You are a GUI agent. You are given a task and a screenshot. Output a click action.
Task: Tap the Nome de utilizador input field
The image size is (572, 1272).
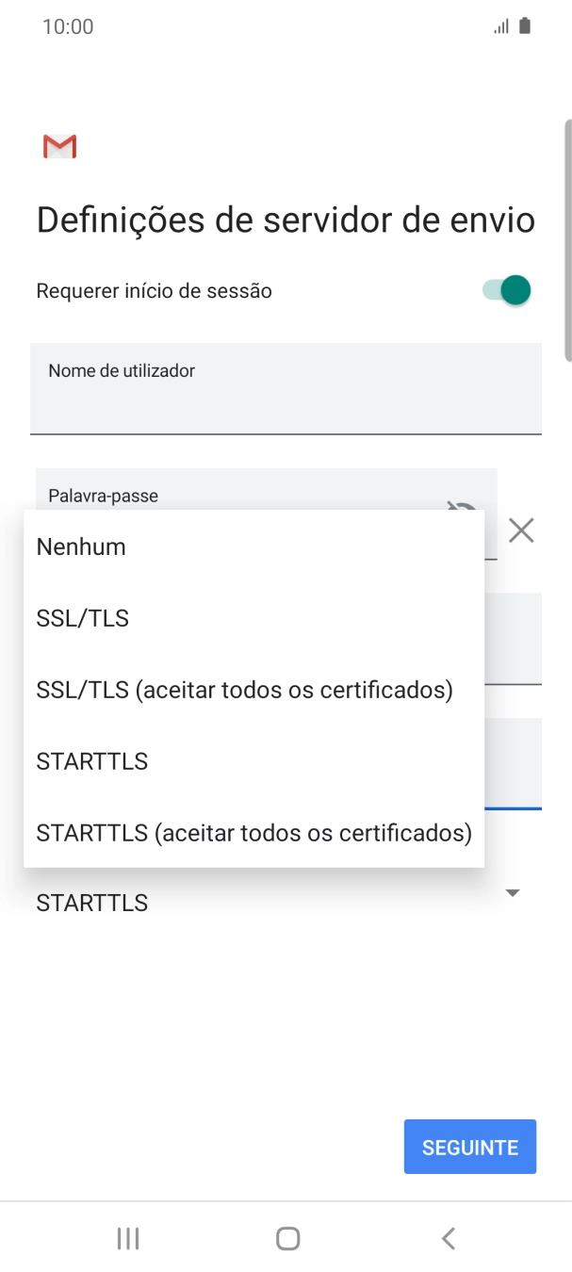point(286,389)
